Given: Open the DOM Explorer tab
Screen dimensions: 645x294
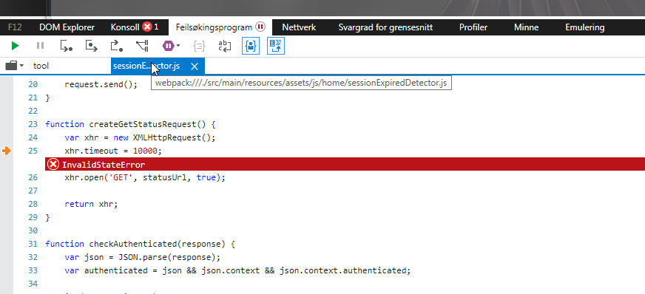Looking at the screenshot, I should (x=67, y=27).
